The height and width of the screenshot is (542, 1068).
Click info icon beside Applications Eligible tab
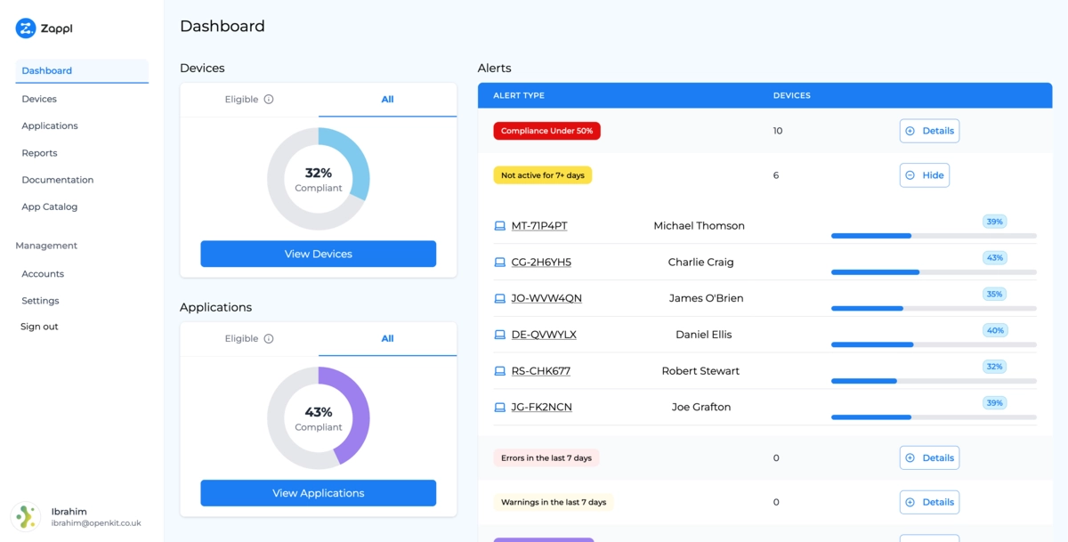pos(269,339)
